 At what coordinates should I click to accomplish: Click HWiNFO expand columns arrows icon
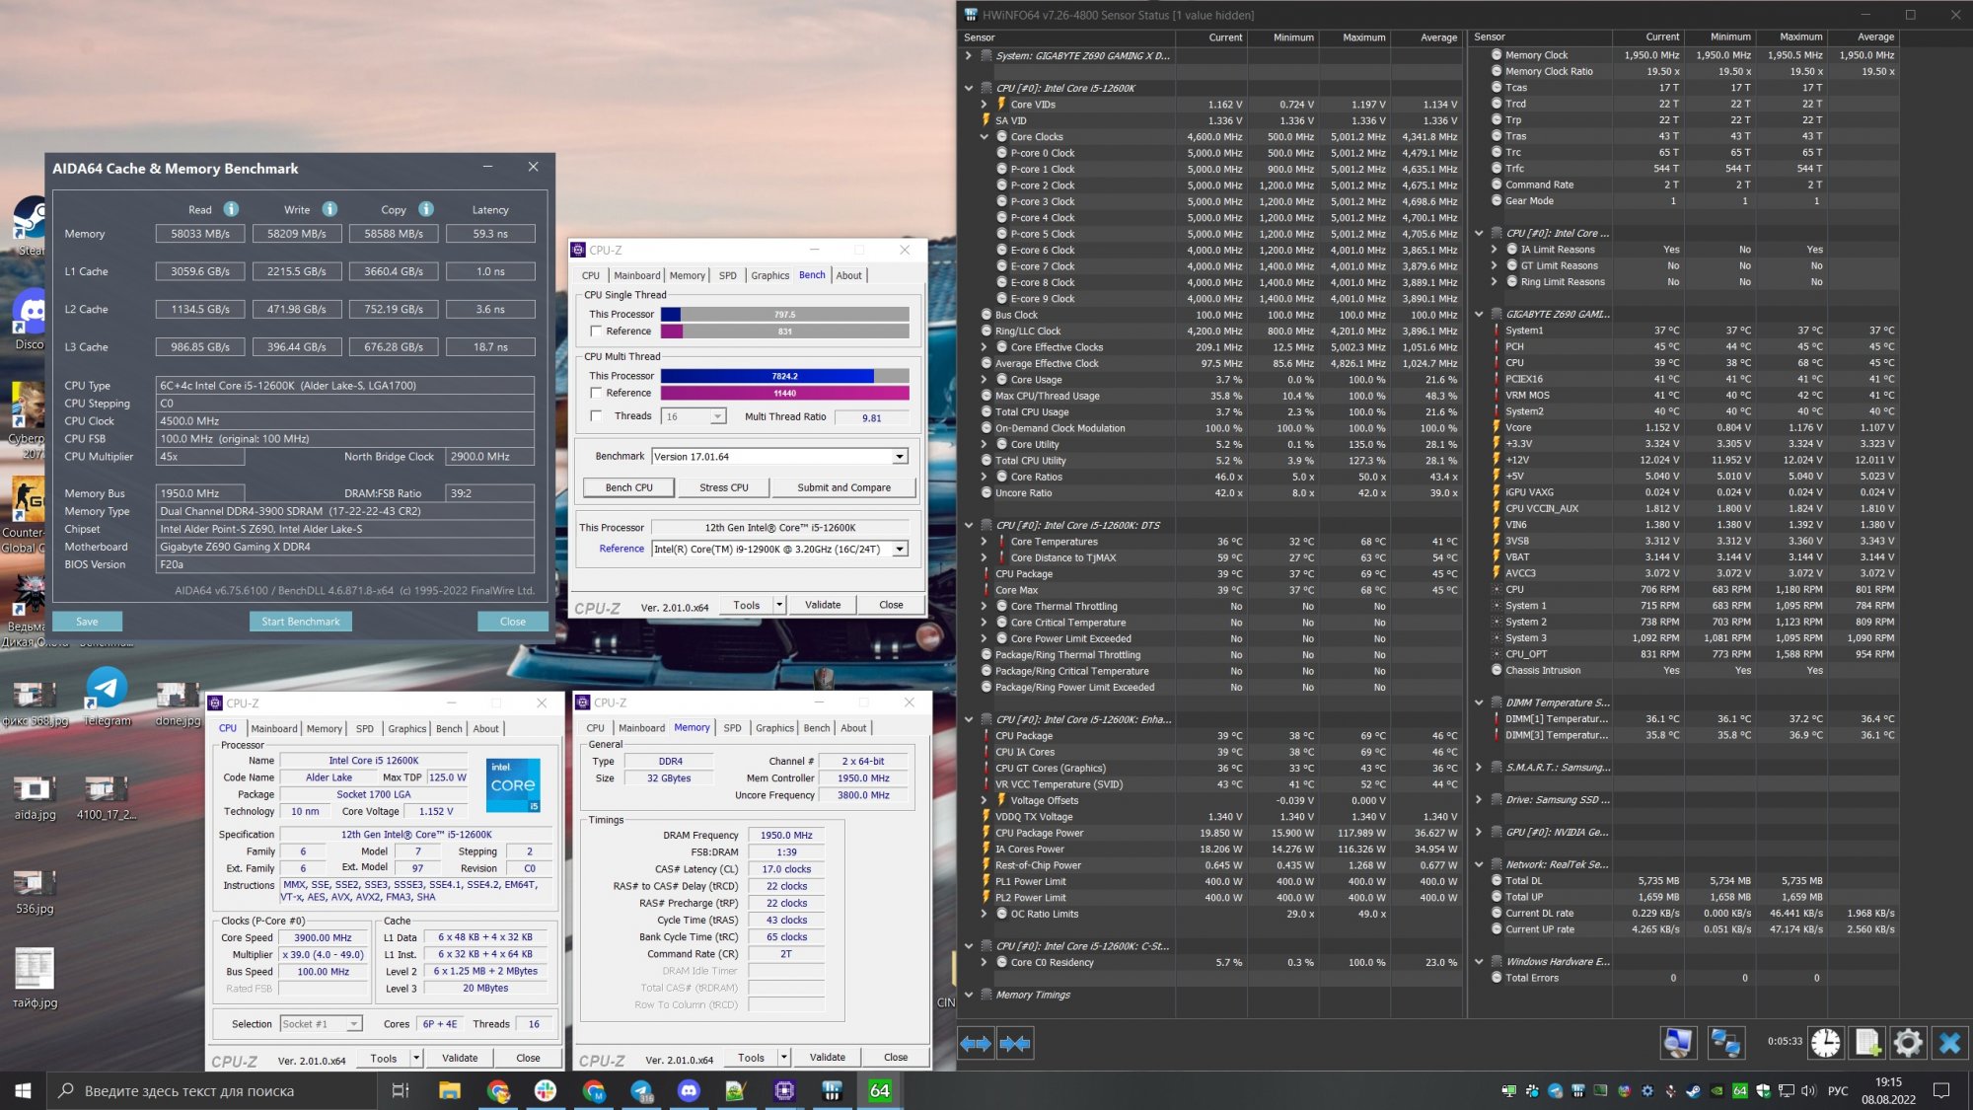pyautogui.click(x=975, y=1043)
